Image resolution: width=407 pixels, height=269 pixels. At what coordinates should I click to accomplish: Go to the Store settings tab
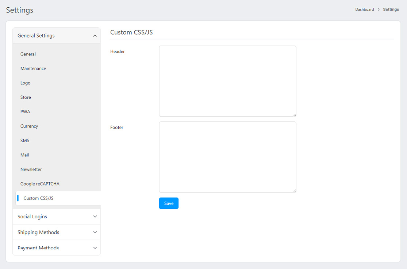26,97
